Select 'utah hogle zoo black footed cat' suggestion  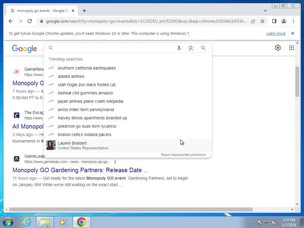(128, 85)
